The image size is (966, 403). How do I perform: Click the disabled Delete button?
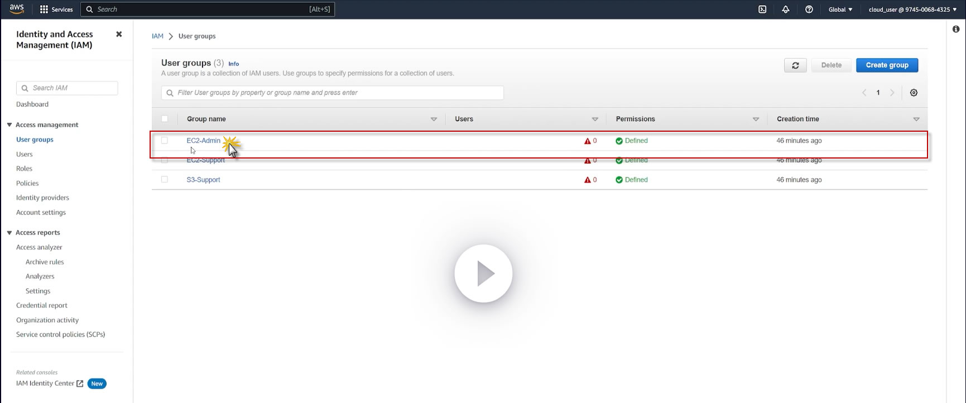(831, 65)
